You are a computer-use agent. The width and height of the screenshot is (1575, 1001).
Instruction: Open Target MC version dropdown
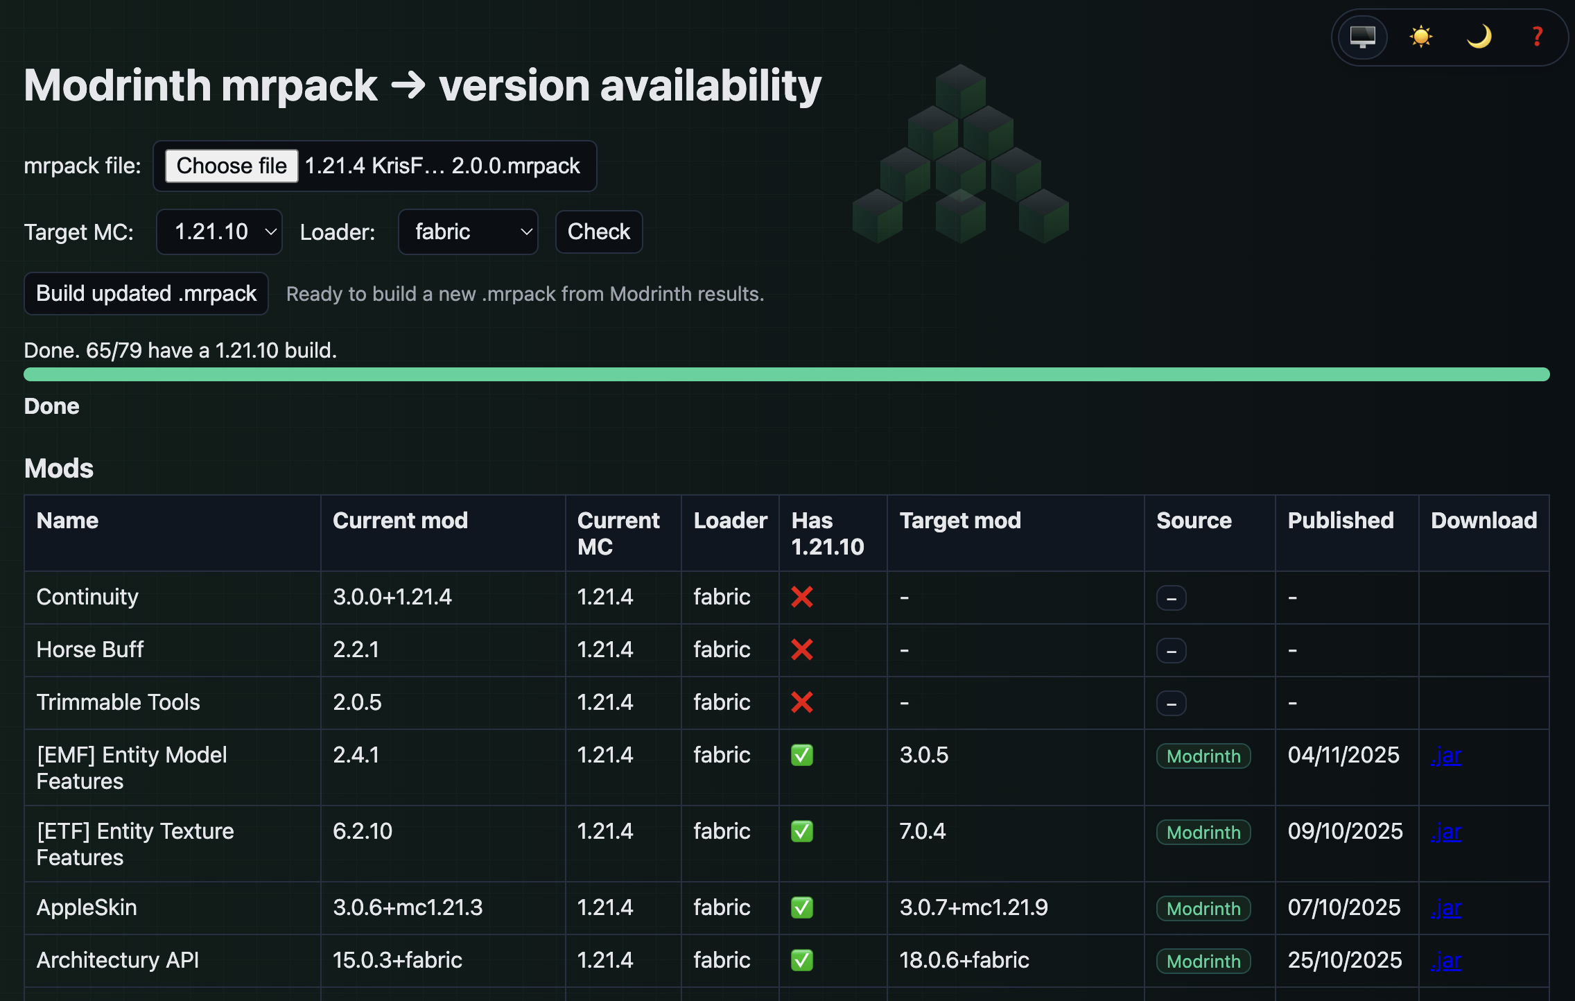(x=219, y=232)
